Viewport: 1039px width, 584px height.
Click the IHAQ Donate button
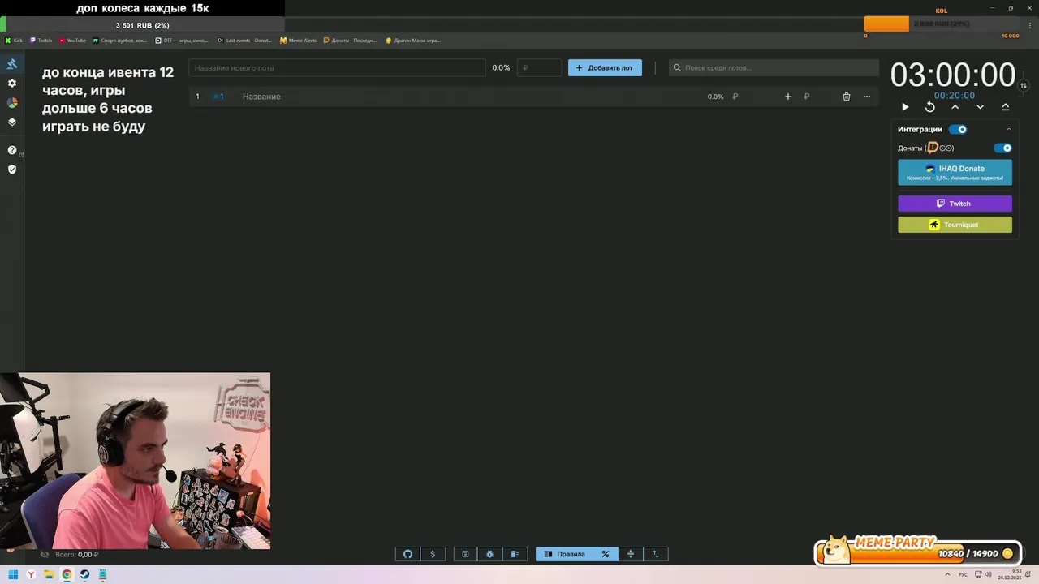955,172
